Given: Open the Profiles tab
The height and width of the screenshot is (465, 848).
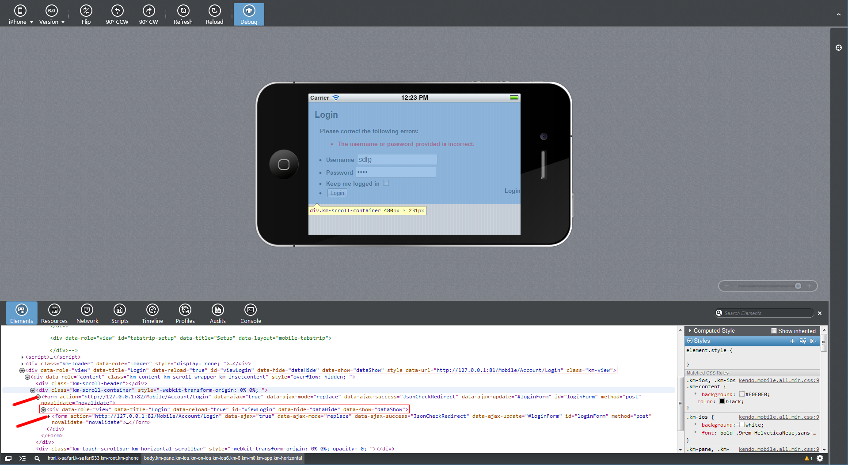Looking at the screenshot, I should [x=185, y=313].
